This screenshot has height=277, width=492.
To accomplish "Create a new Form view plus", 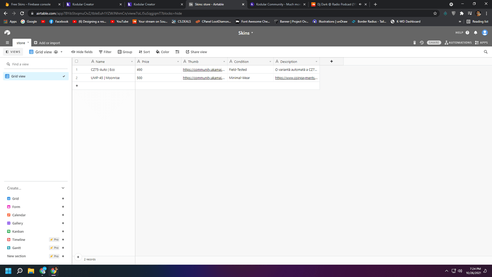I will click(63, 207).
